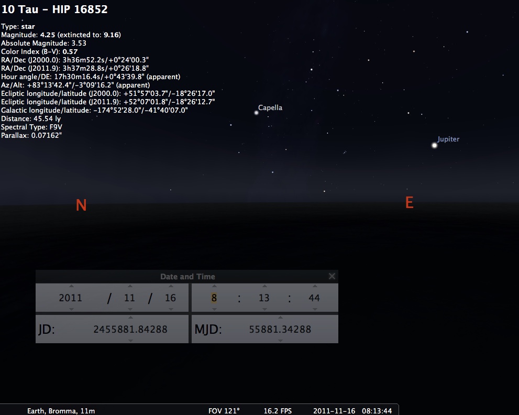The image size is (519, 415).
Task: Increase the day with the up arrow
Action: 170,286
